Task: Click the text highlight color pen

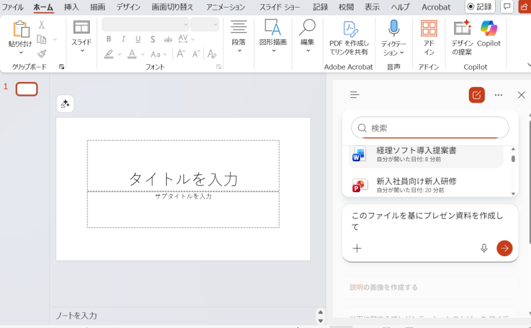Action: 109,54
